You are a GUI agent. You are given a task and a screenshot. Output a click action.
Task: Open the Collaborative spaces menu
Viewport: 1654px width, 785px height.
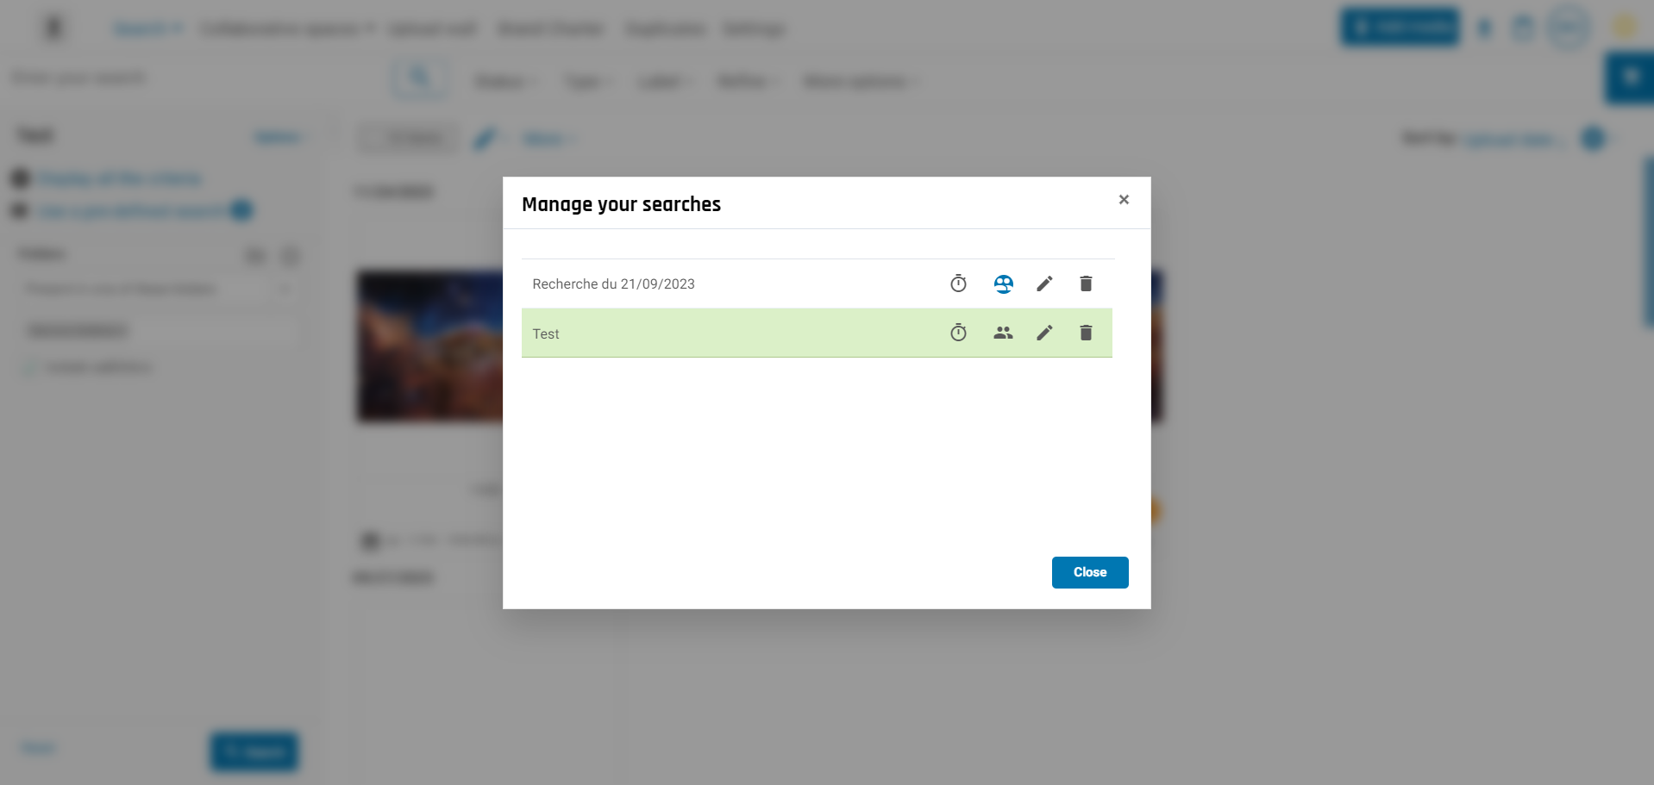[287, 29]
